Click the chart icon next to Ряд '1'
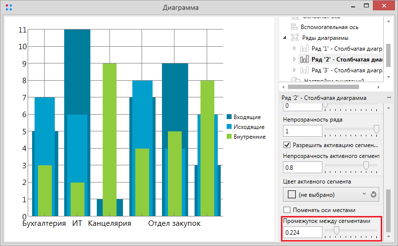 click(x=305, y=49)
